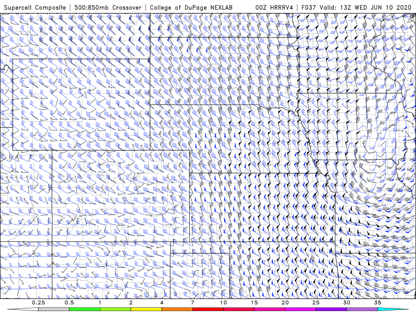Select the gray swatch between 0.25 and 0.5
The height and width of the screenshot is (312, 416).
pos(54,309)
